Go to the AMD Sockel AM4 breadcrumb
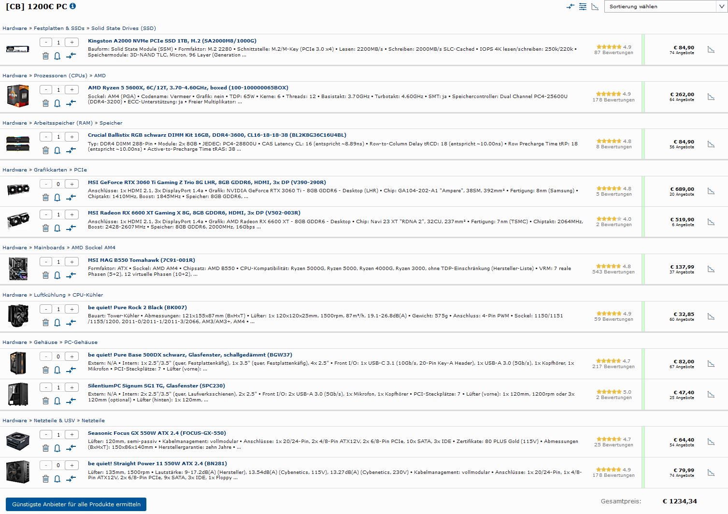728x514 pixels. [x=93, y=248]
